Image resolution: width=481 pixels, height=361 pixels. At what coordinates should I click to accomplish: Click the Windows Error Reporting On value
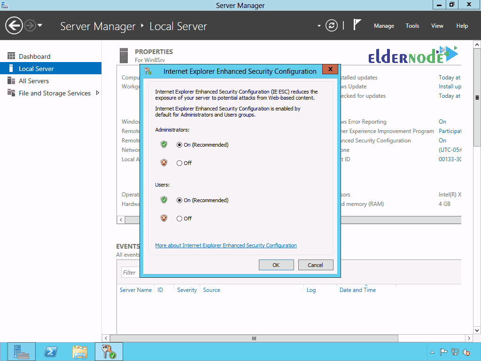pyautogui.click(x=442, y=122)
